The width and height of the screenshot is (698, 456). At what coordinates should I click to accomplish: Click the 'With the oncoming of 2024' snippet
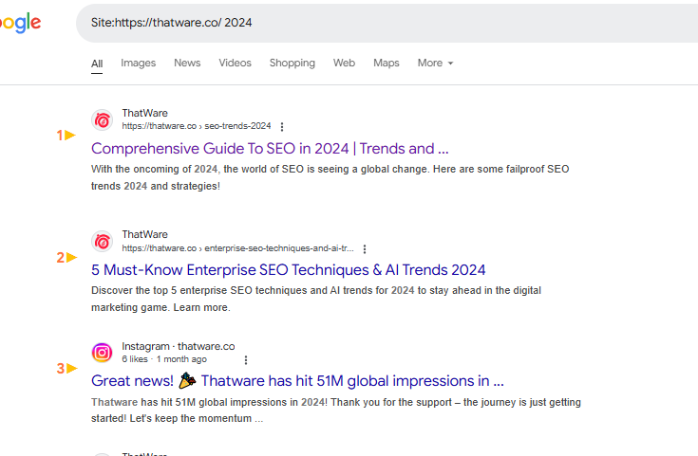pos(330,177)
